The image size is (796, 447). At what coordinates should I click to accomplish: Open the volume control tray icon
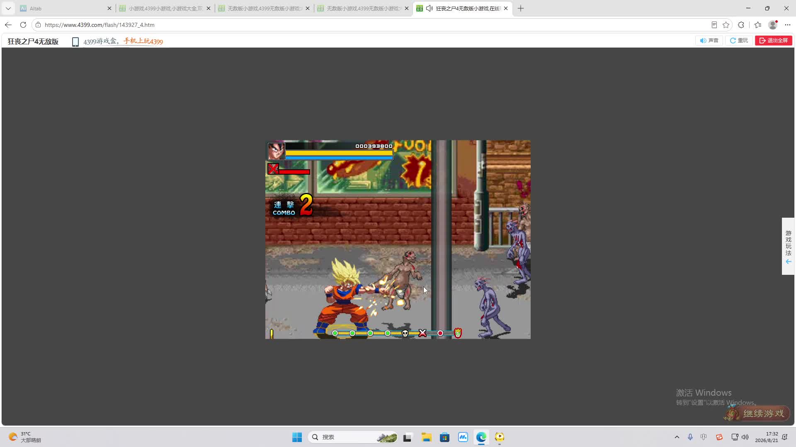(x=745, y=437)
